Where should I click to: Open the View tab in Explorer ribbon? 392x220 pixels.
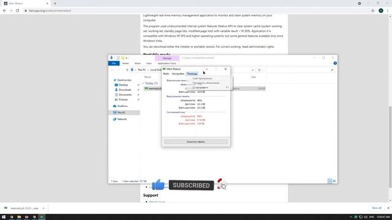click(149, 64)
